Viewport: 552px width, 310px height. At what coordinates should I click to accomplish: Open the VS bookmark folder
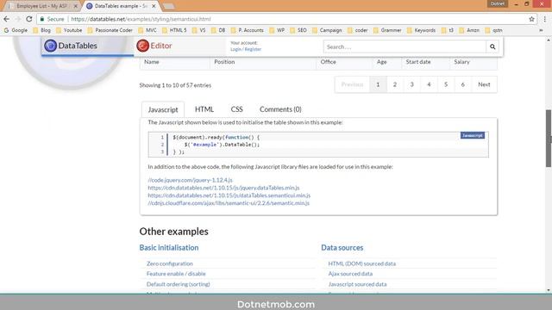pos(199,30)
